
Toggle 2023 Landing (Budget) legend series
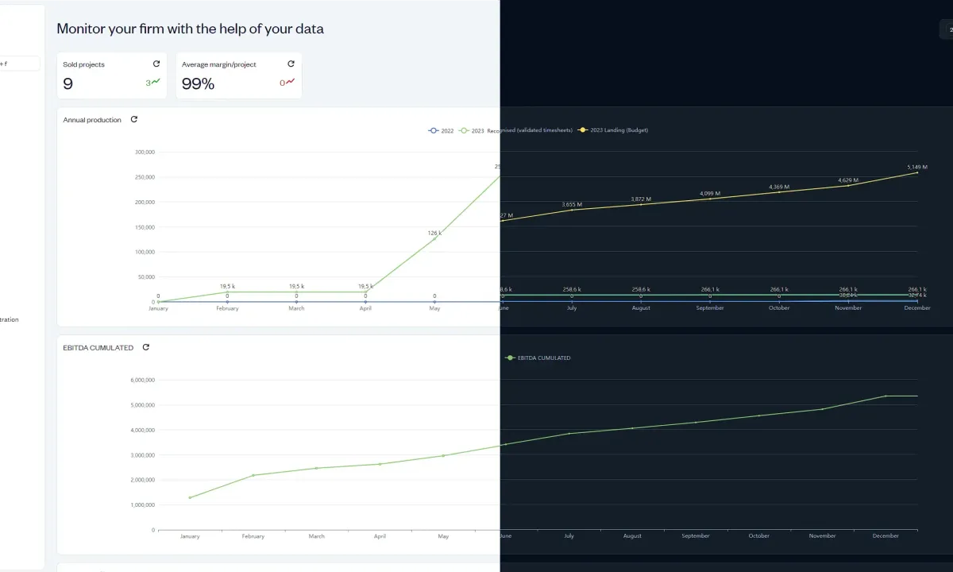coord(613,130)
